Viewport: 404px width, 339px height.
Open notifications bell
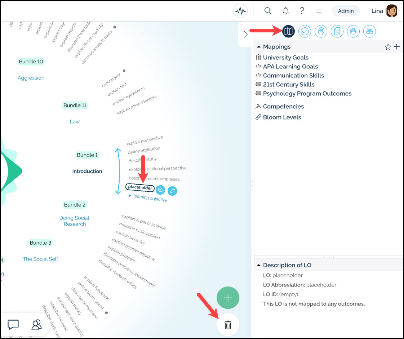pyautogui.click(x=286, y=11)
